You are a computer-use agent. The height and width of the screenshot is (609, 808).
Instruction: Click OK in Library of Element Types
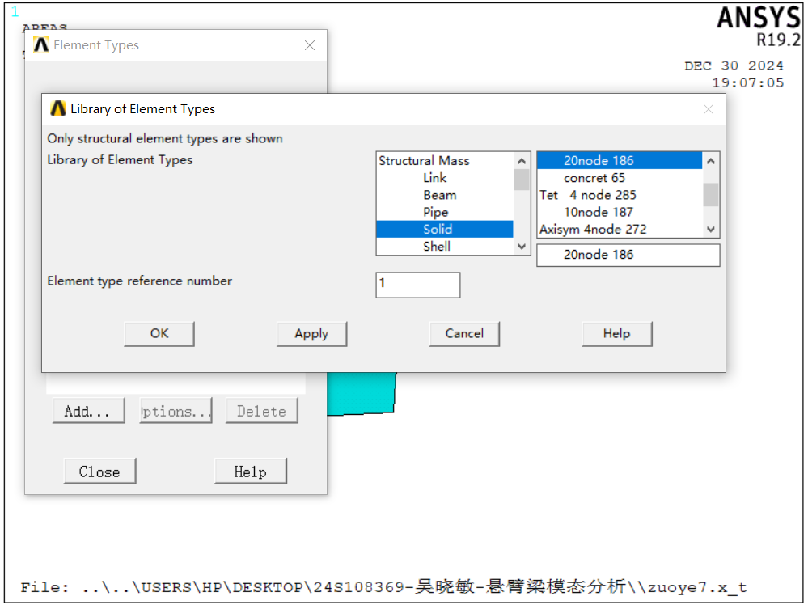(x=159, y=334)
